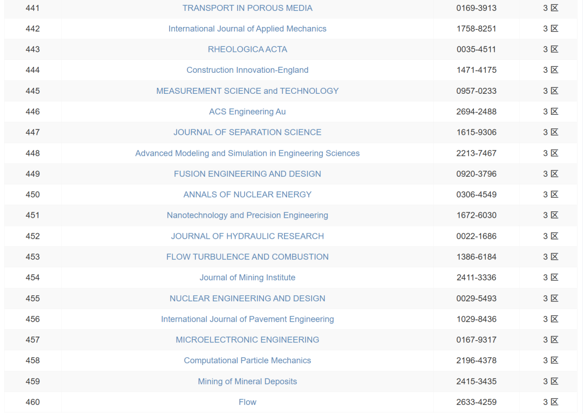The image size is (583, 414).
Task: Select ISSN 2633-4259 cell
Action: coord(476,402)
